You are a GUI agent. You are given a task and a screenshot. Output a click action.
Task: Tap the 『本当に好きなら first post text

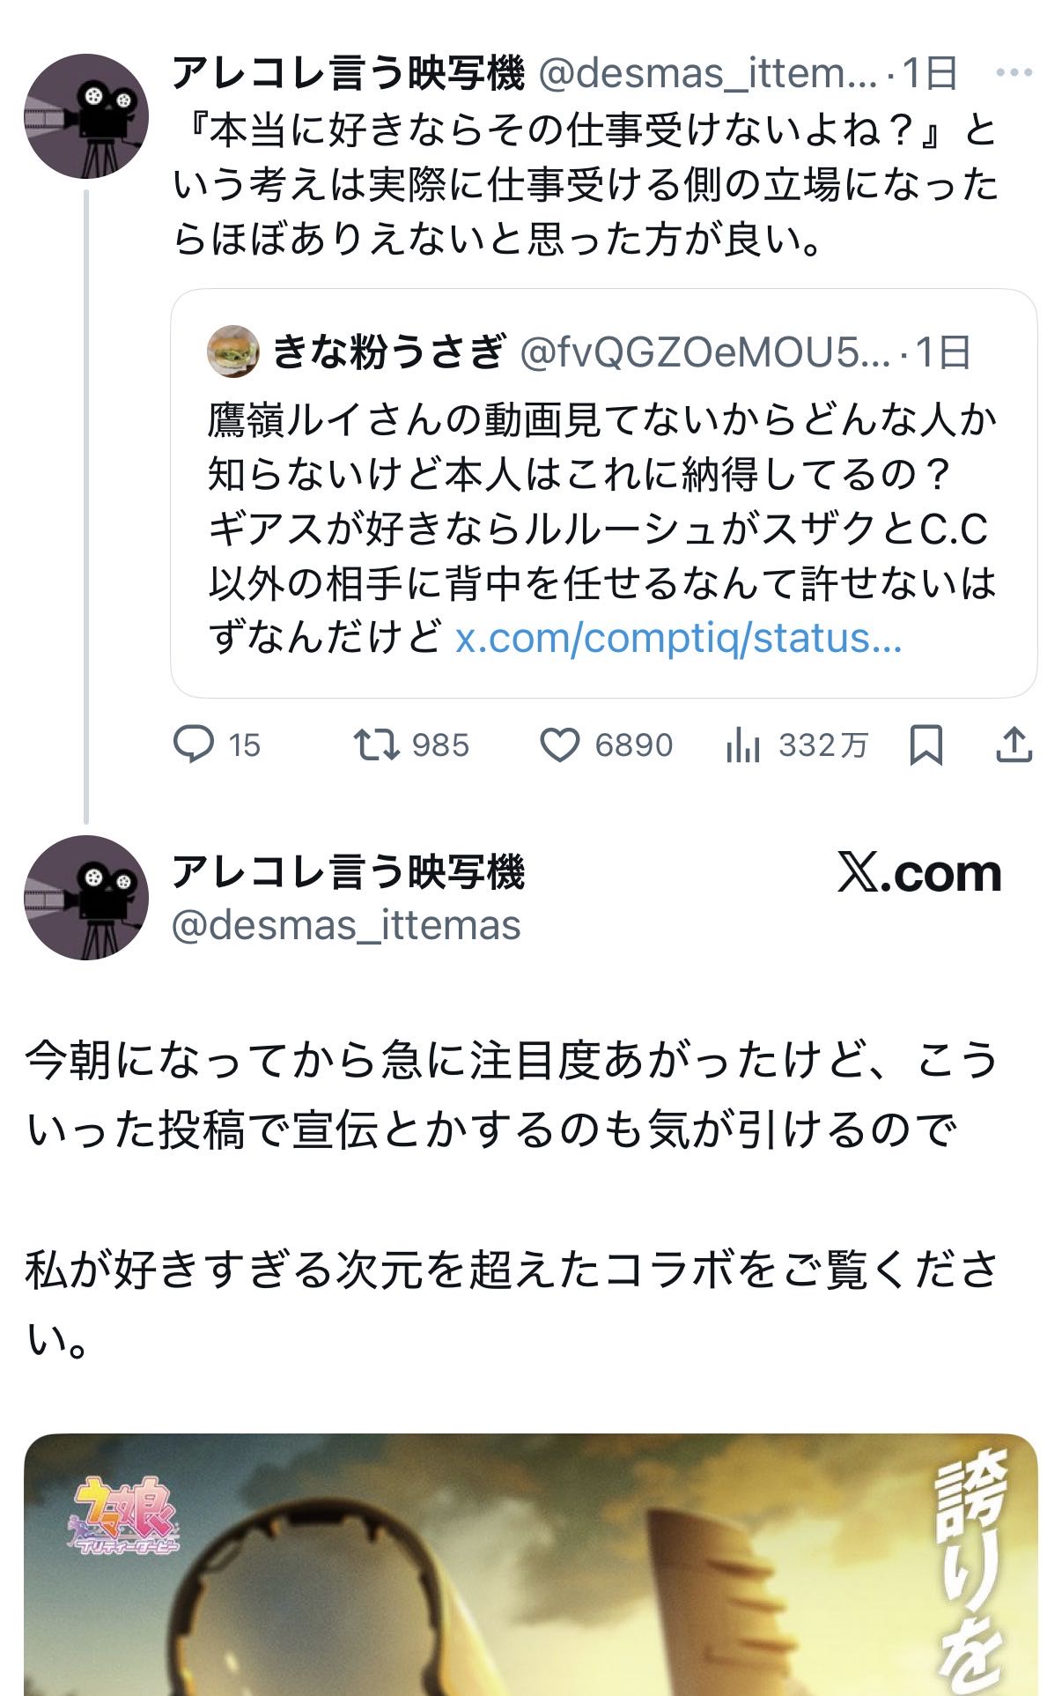(x=586, y=185)
